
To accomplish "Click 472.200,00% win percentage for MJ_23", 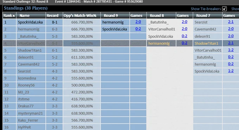I will [82, 92].
